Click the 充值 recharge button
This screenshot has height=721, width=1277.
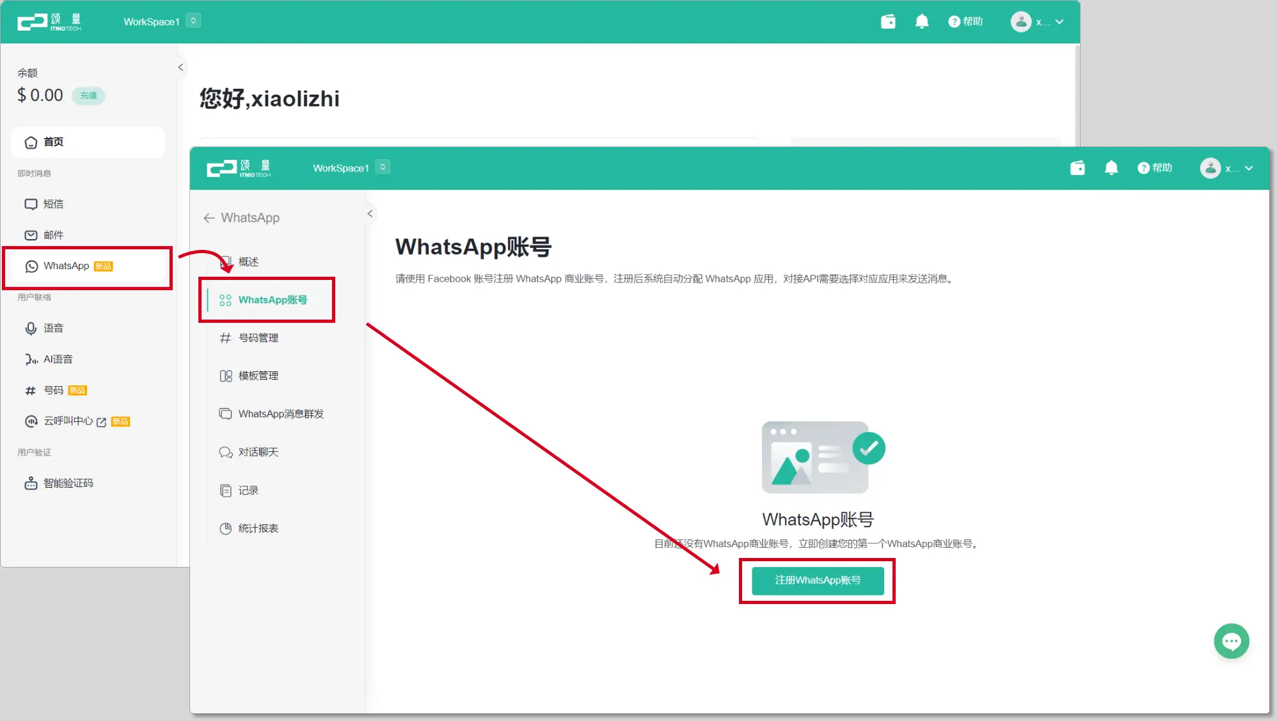[89, 95]
